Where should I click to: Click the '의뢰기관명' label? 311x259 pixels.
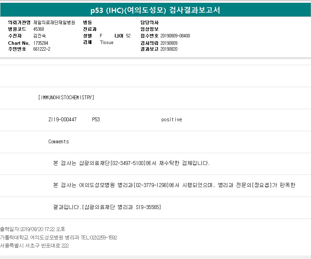tap(19, 23)
